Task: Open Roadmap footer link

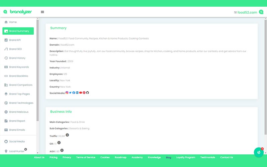Action: point(120,157)
